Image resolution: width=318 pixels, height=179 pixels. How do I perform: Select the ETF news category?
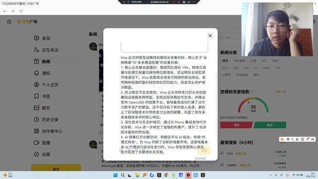click(x=278, y=68)
